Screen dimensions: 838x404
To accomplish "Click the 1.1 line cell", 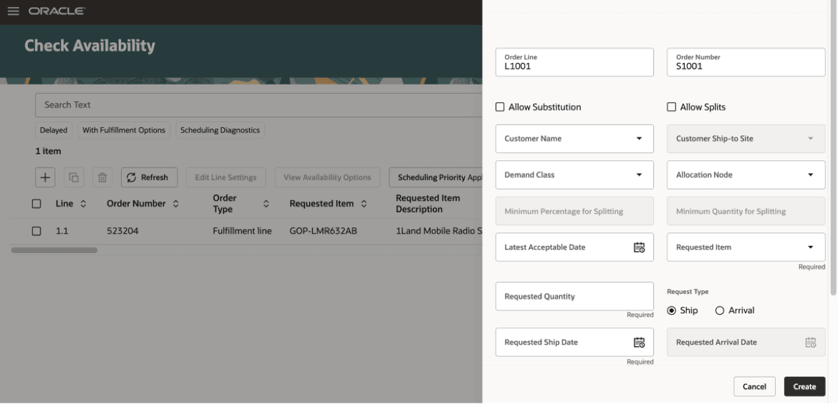I will 62,231.
